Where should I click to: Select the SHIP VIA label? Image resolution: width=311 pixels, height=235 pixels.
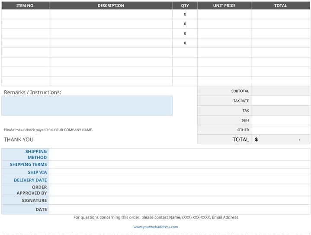click(37, 172)
